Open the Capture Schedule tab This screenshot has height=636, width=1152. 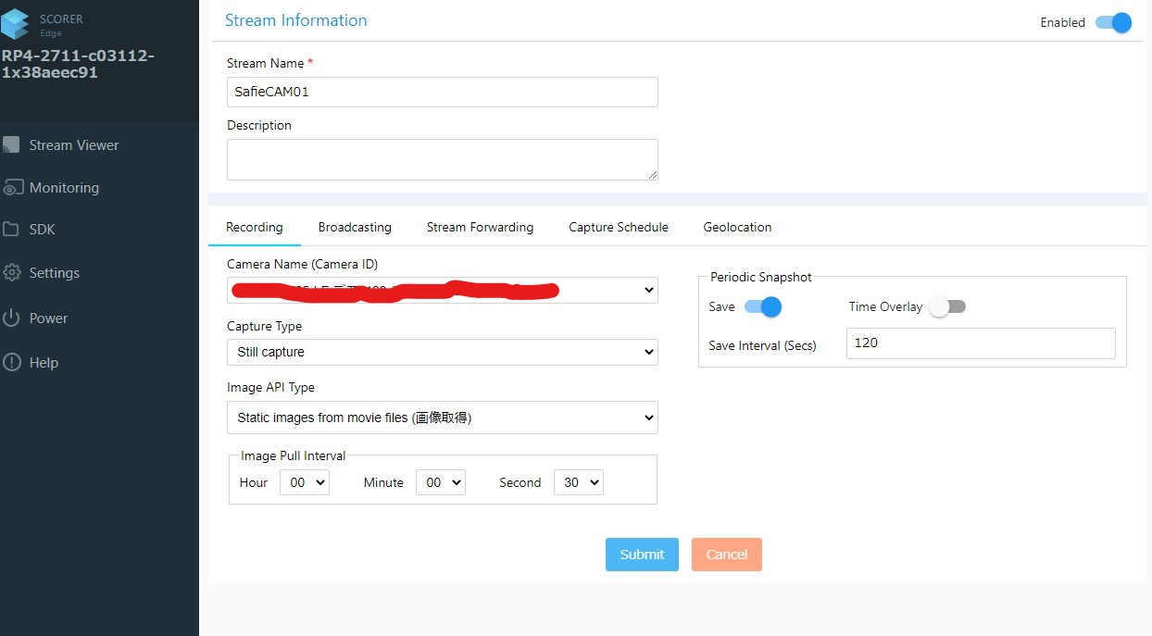pos(618,227)
